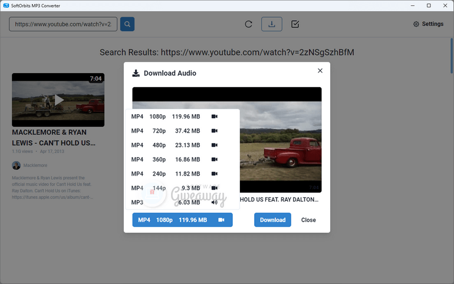Click the speaker icon in MP3 row
This screenshot has width=454, height=284.
coord(214,203)
